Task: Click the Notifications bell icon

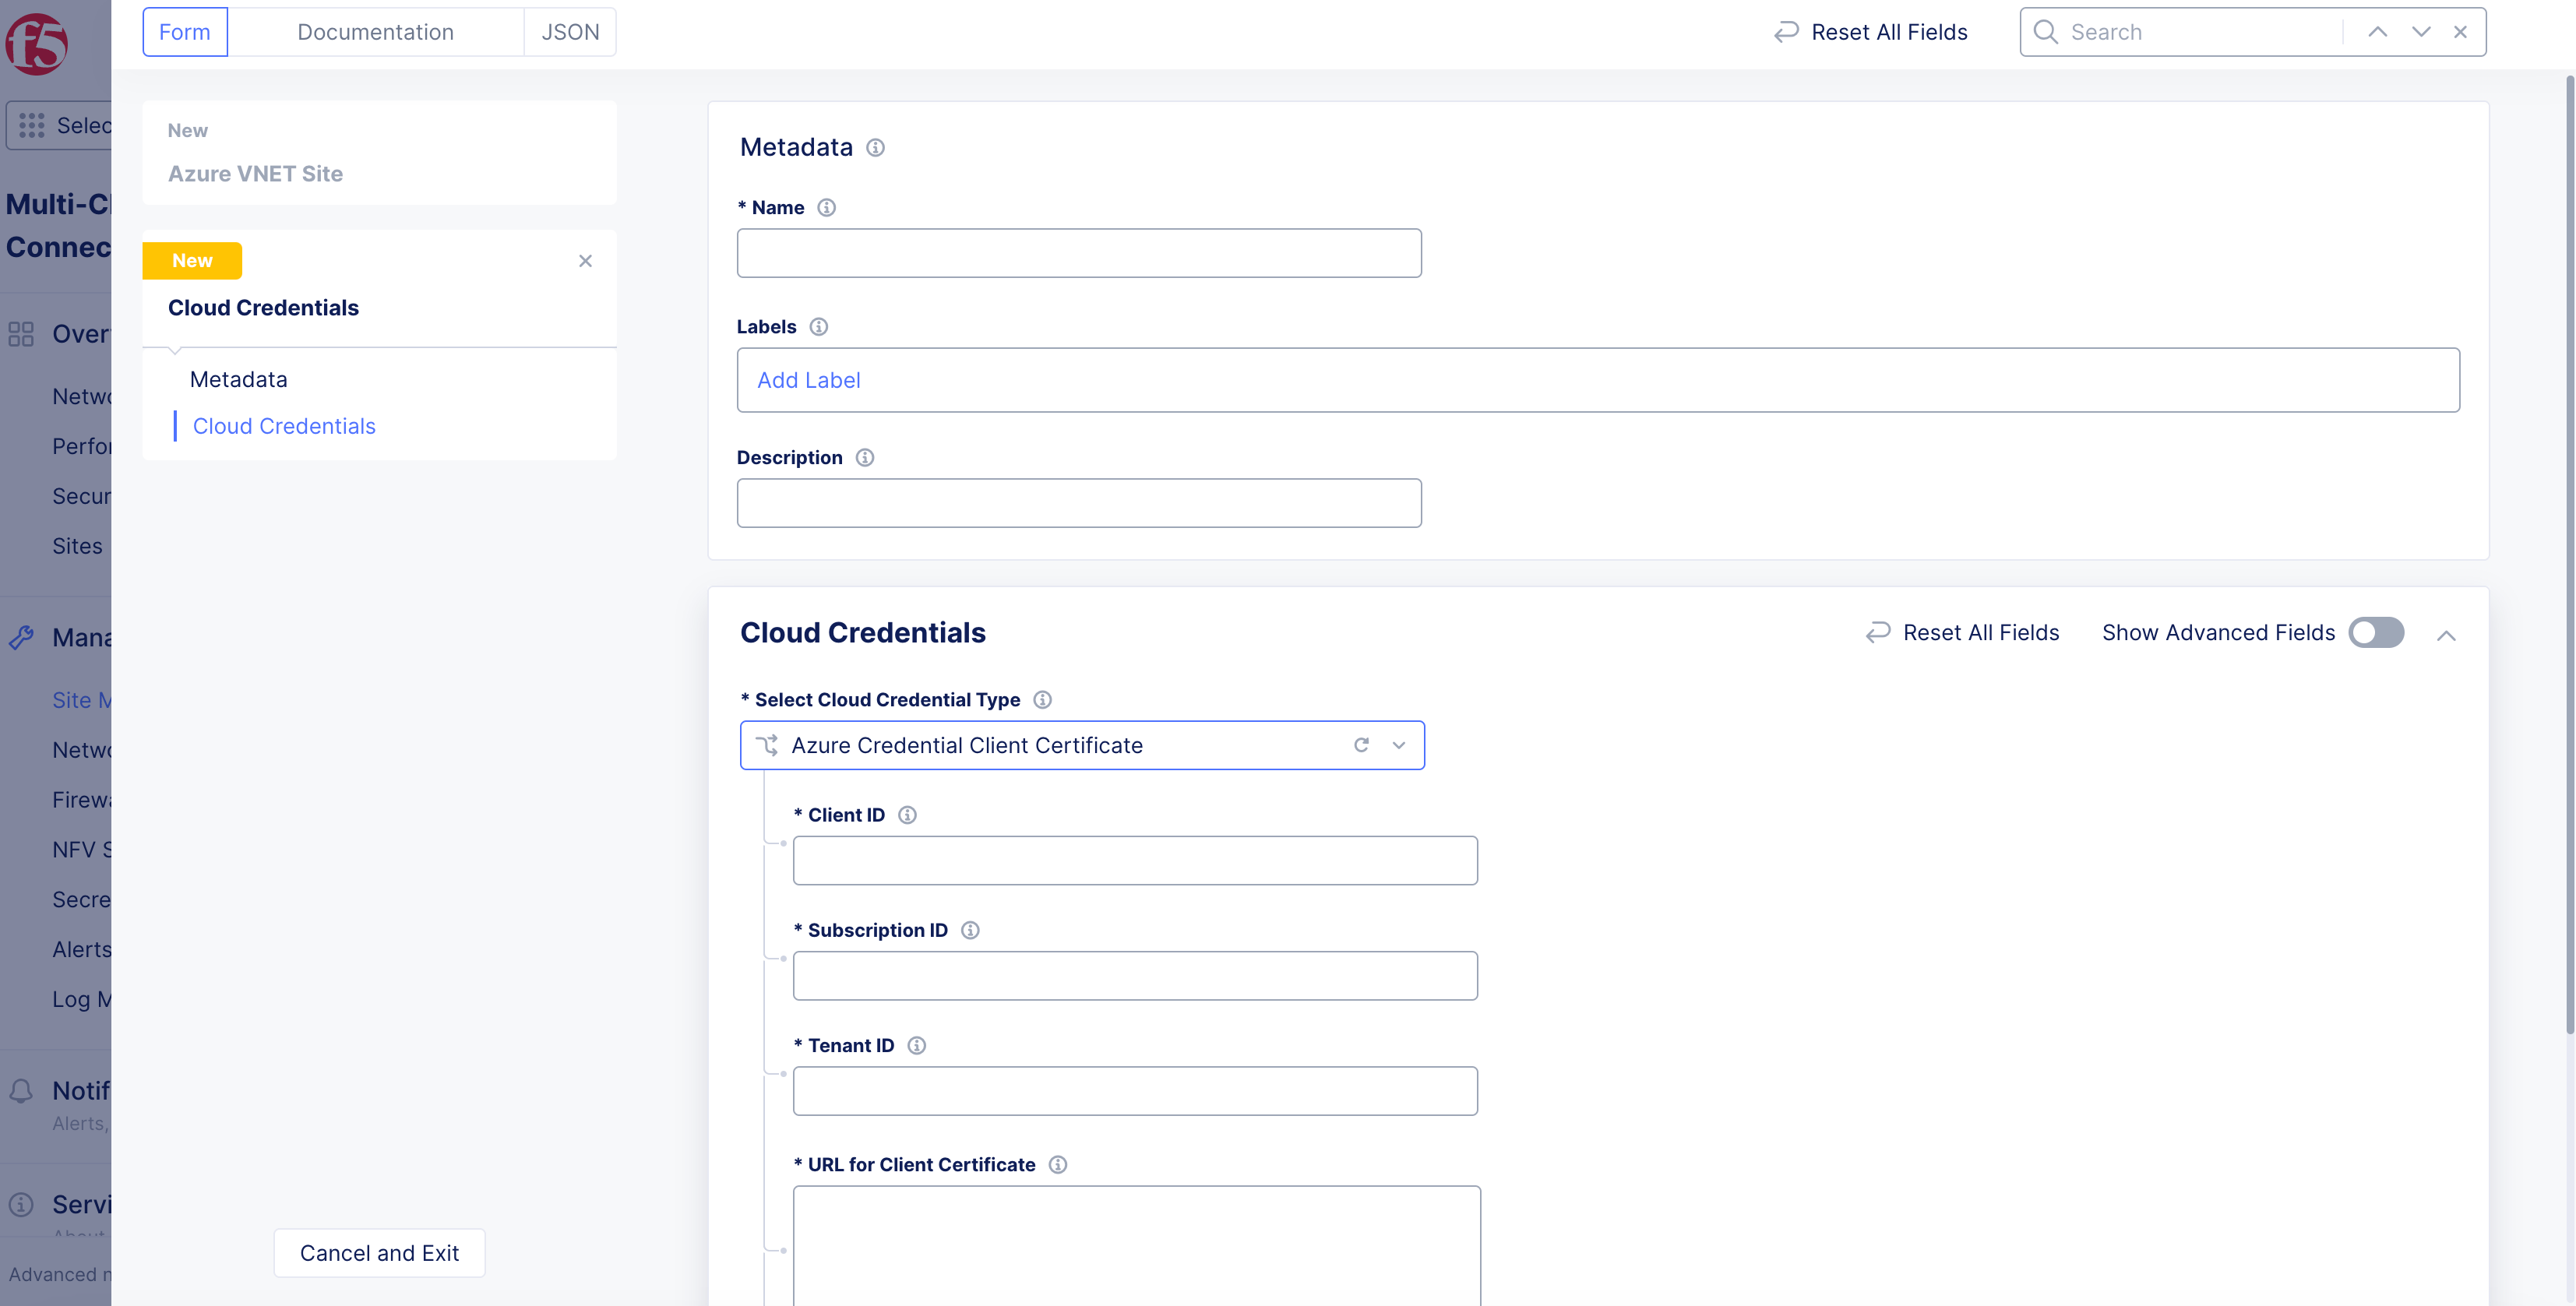Action: pyautogui.click(x=22, y=1090)
